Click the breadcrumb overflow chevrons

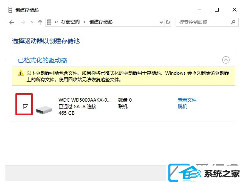click(56, 22)
